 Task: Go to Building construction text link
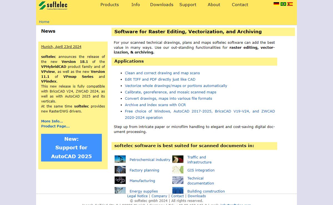click(x=206, y=191)
